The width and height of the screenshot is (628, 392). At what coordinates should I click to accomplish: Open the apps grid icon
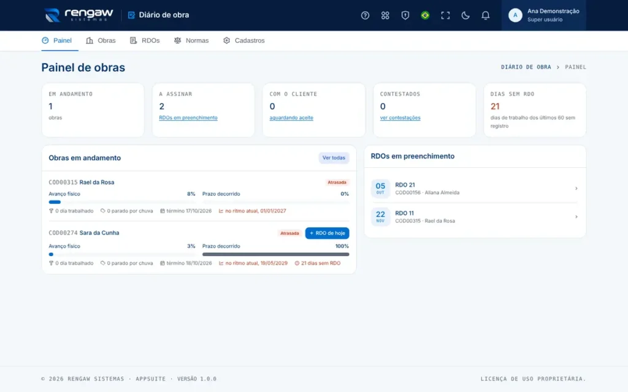tap(385, 15)
